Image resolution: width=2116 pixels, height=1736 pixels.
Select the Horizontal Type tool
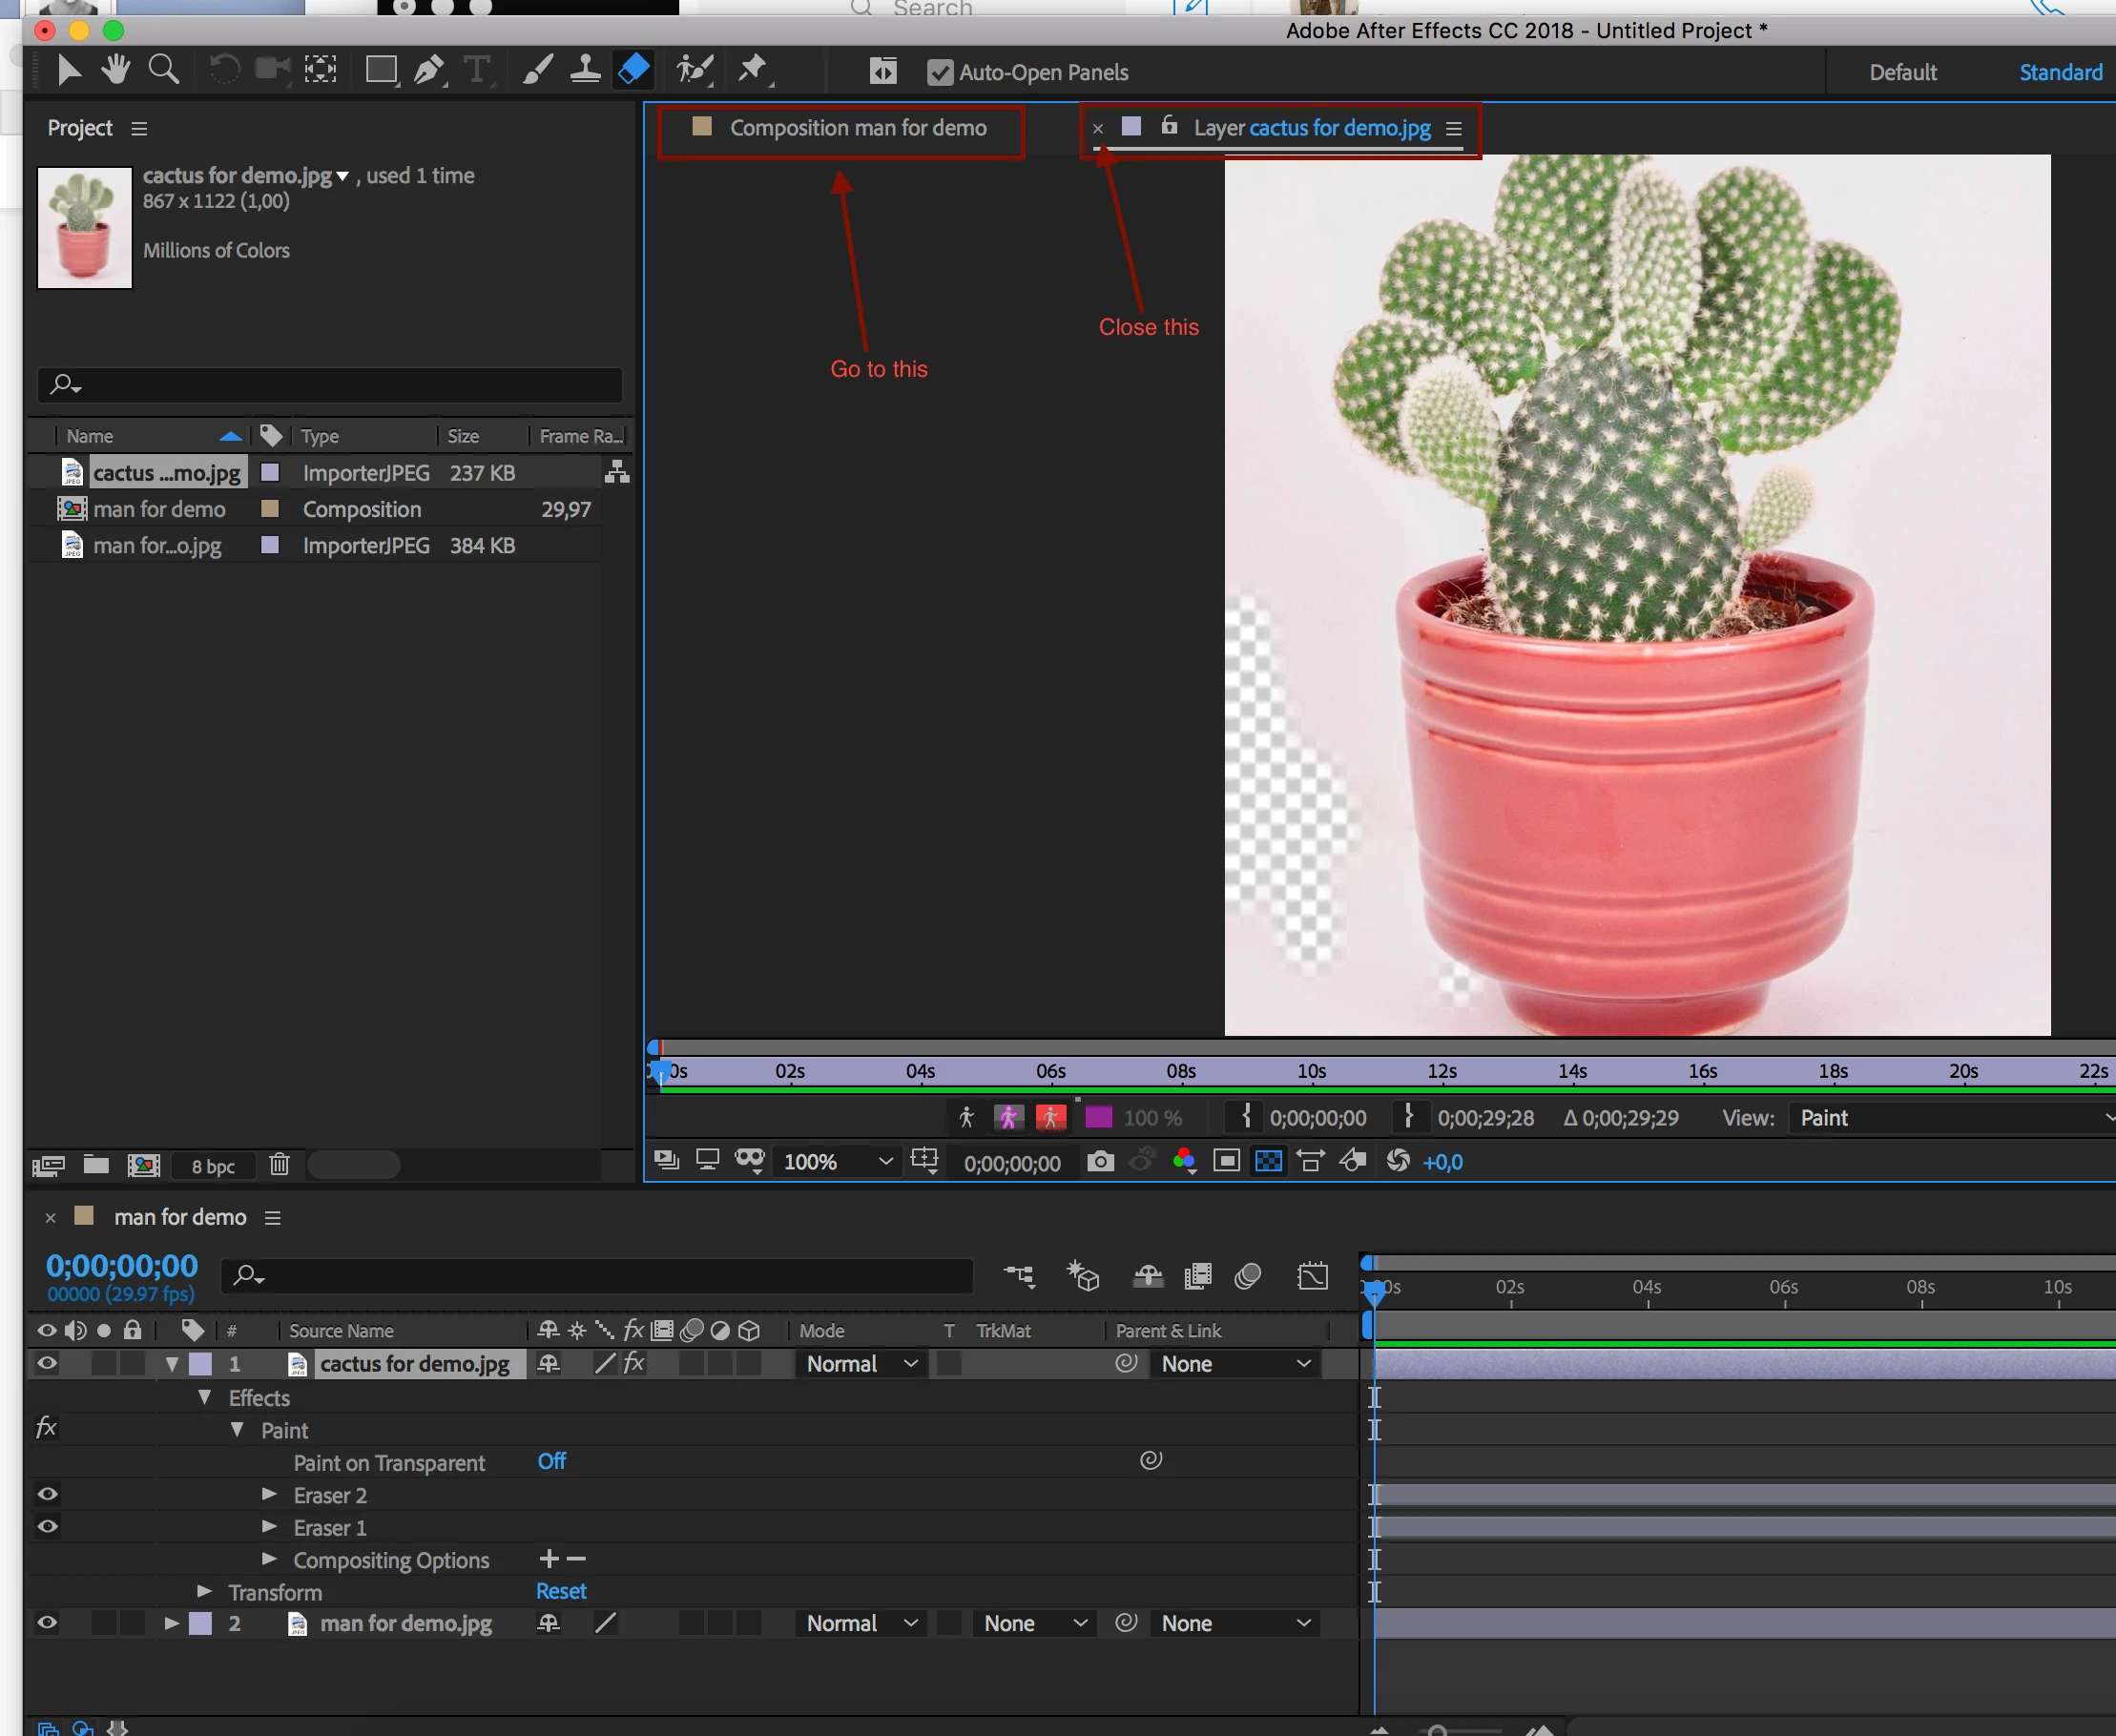tap(477, 70)
